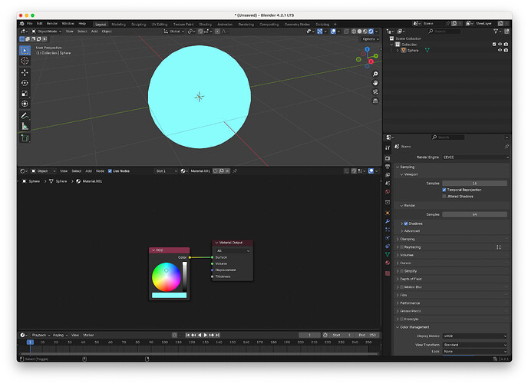Open the Global transform orientation dropdown
Viewport: 528px width, 384px height.
click(173, 31)
